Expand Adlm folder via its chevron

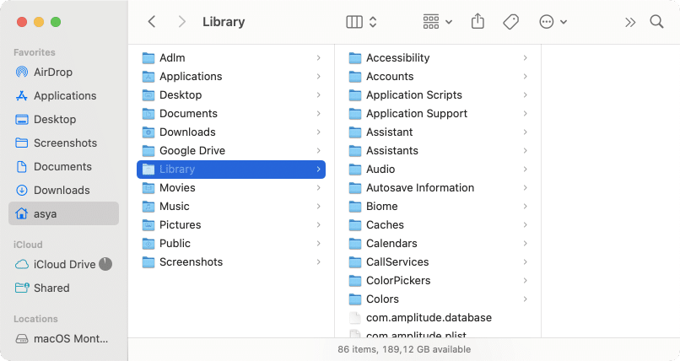[318, 57]
